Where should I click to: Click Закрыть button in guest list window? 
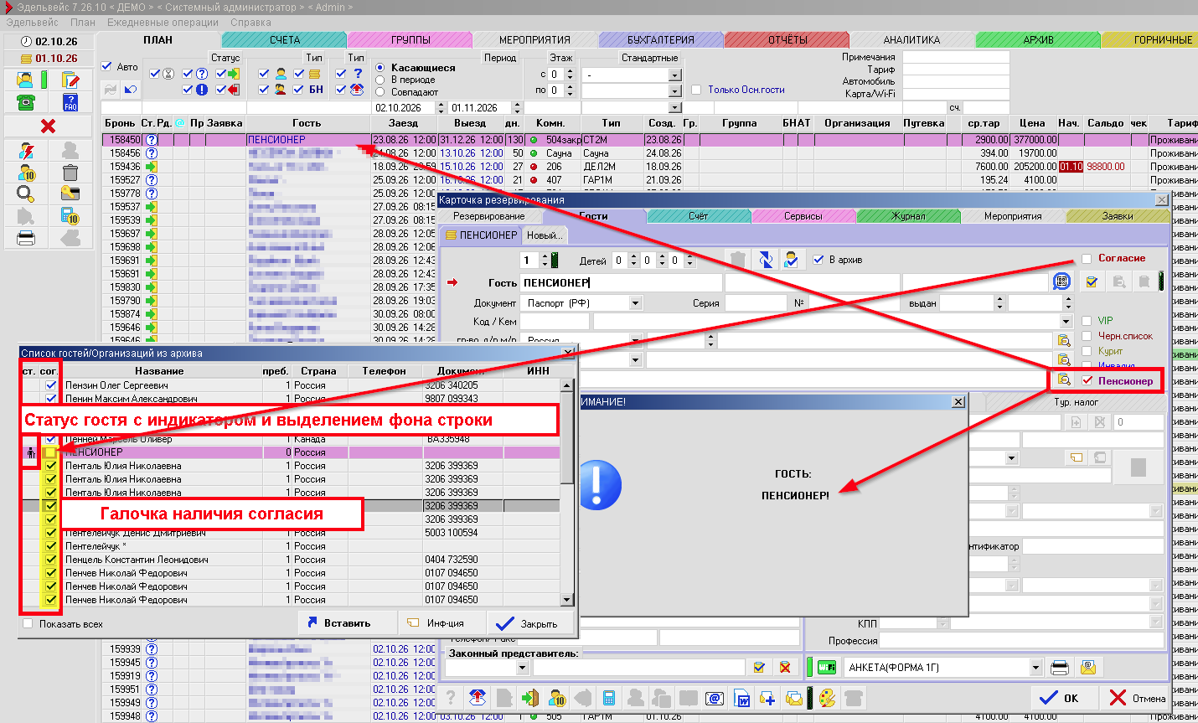point(527,623)
